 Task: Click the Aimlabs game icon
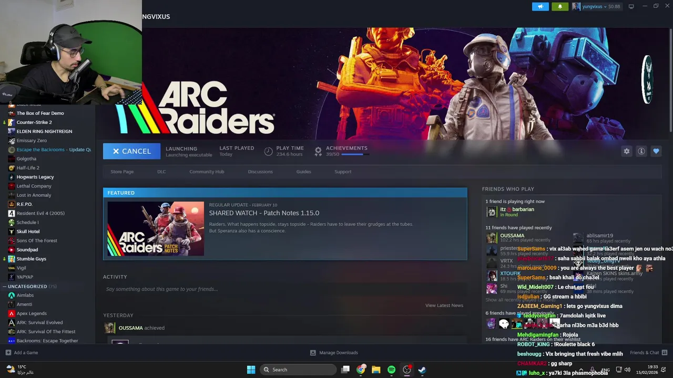click(x=12, y=296)
